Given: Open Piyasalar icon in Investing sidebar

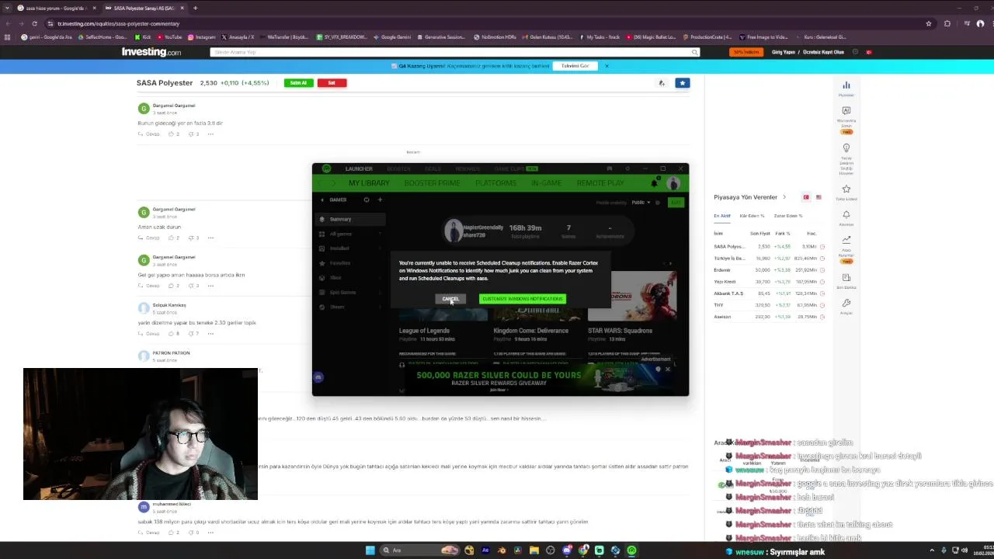Looking at the screenshot, I should pyautogui.click(x=846, y=85).
